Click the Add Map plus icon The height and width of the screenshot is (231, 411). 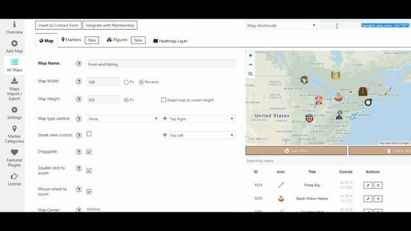click(x=14, y=44)
